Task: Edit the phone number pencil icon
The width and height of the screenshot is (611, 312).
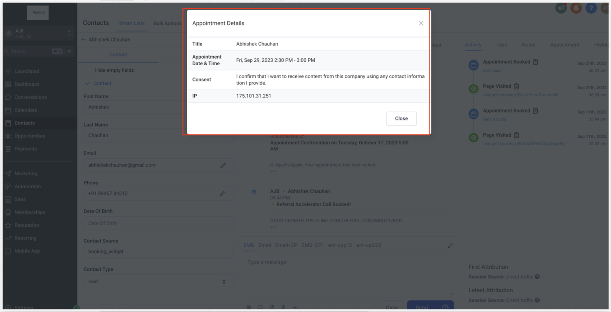Action: 222,194
